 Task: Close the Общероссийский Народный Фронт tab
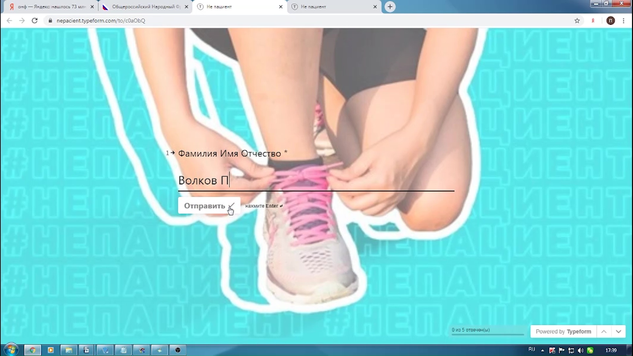click(186, 7)
